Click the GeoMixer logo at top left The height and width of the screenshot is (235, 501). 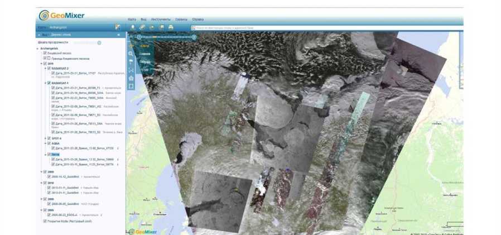pos(62,15)
